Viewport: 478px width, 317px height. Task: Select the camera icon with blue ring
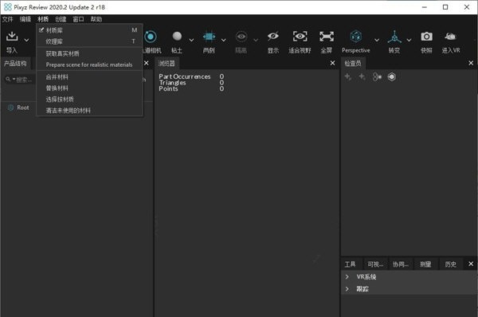click(151, 37)
